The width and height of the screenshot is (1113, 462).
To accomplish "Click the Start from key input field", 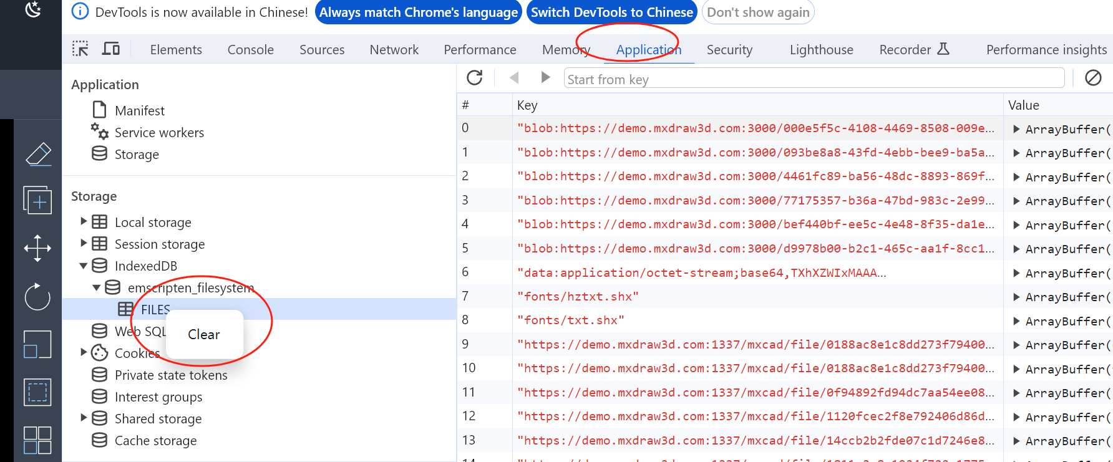I will point(814,79).
